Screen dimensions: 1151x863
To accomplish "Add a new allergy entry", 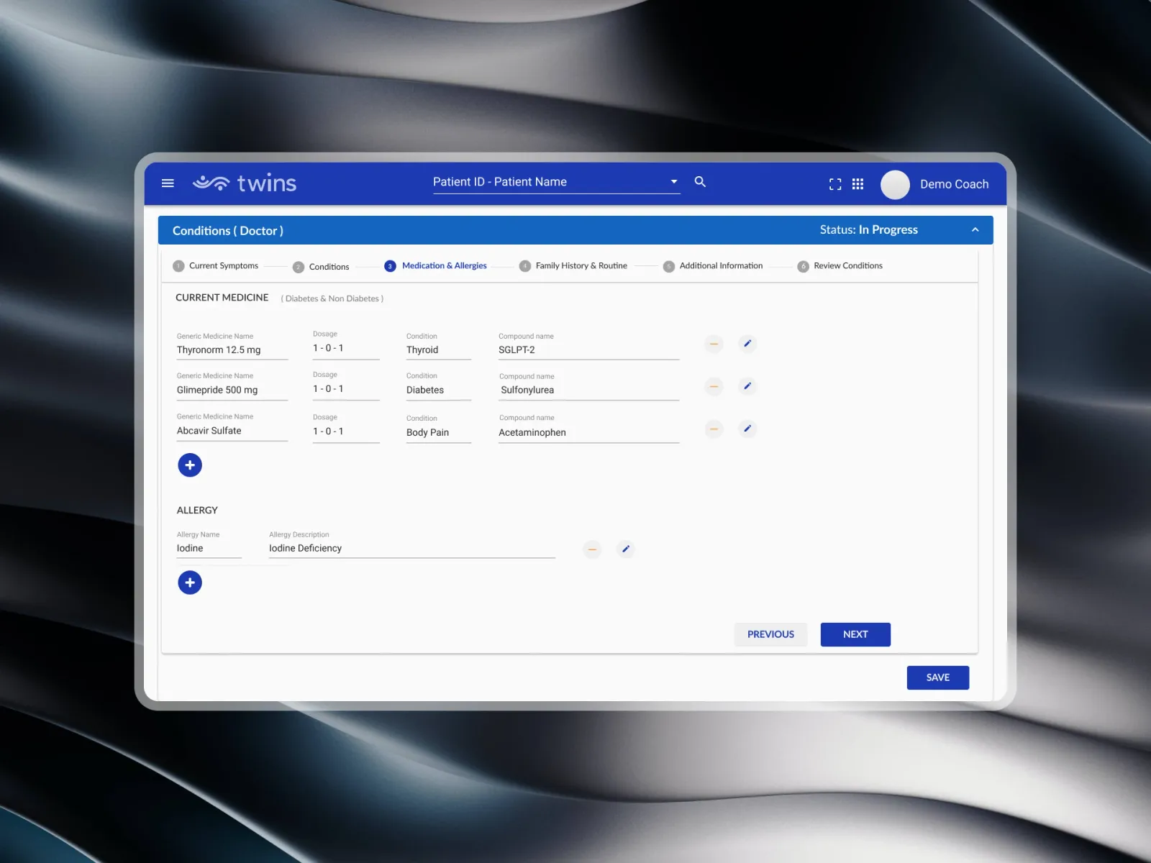I will (190, 583).
